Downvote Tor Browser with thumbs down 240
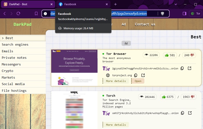Viewport: 203px width, 129px height. pos(189,55)
